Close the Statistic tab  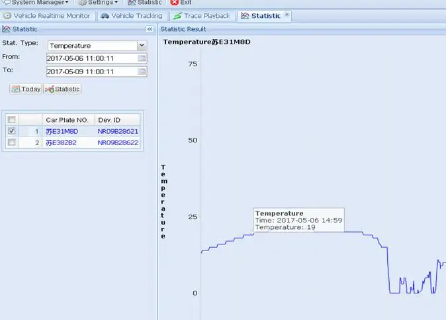287,15
